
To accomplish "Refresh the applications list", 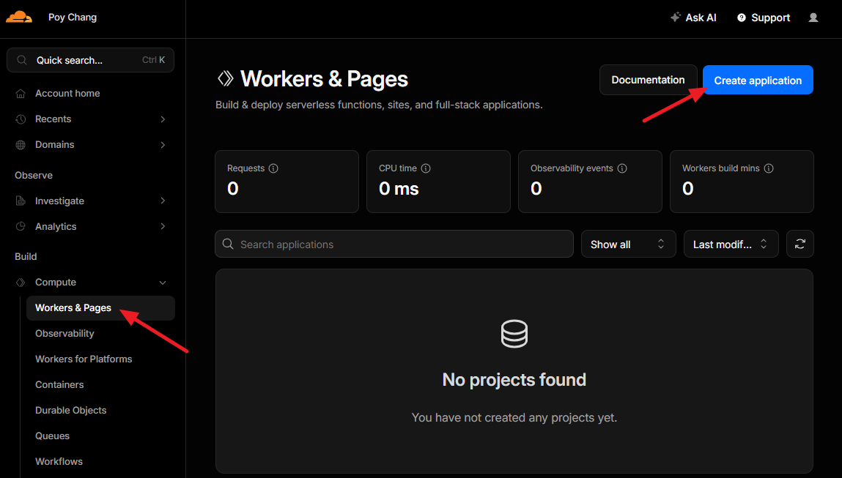I will [800, 244].
